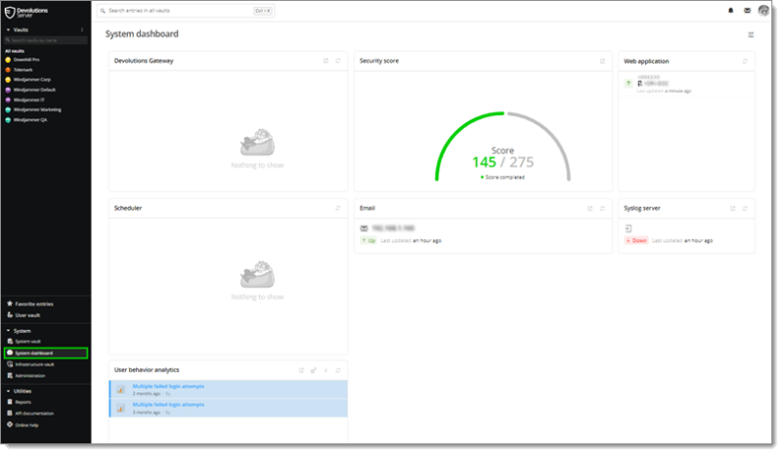Image resolution: width=782 pixels, height=454 pixels.
Task: Refresh the Scheduler widget
Action: point(338,208)
